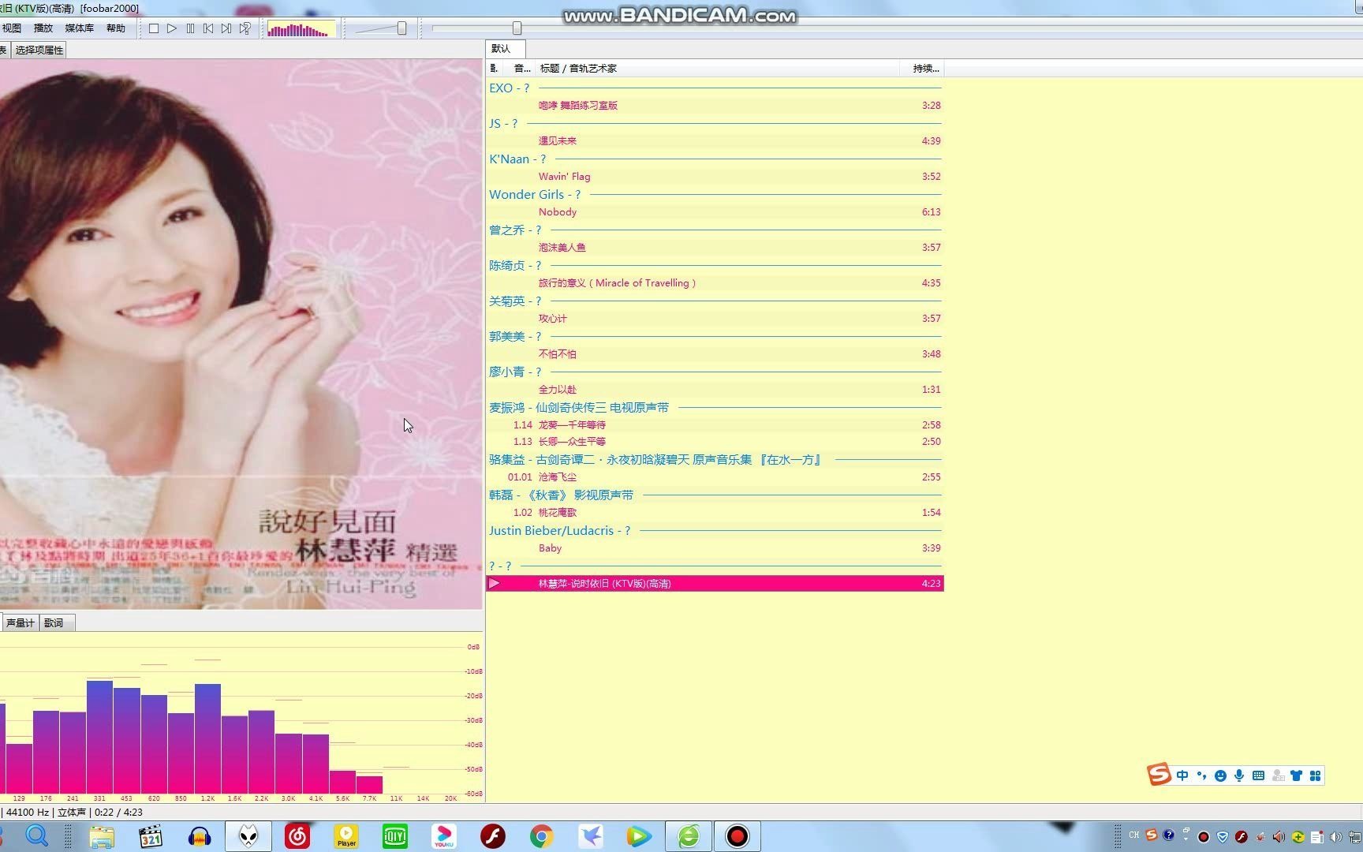Toggle the Justin Bieber/Ludacris group header
Screen dimensions: 1363x852
715,531
